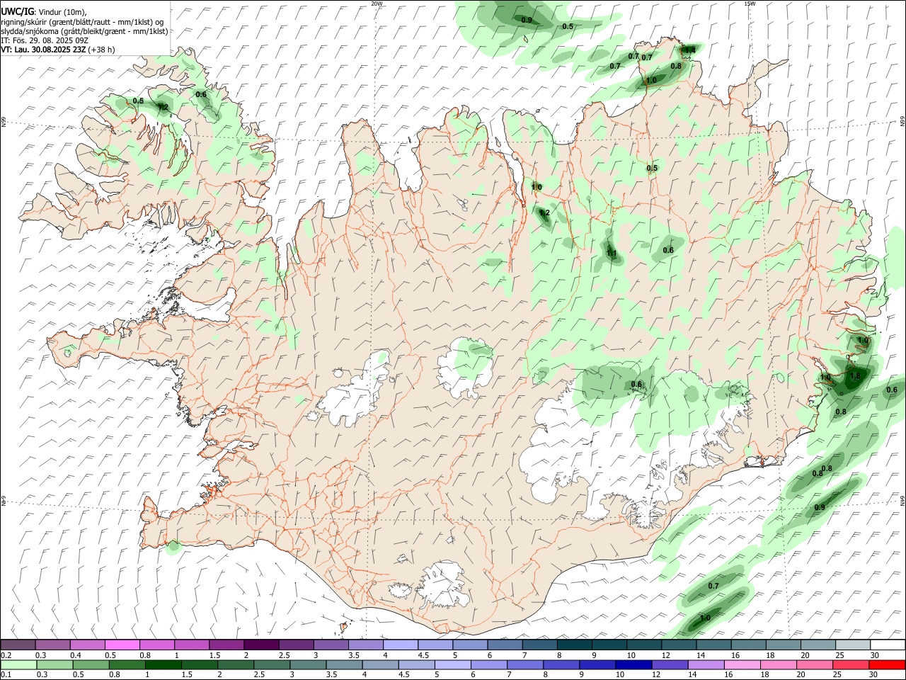Click the crimson swatch between 25 and 30 lower scale
This screenshot has height=680, width=906.
tap(850, 664)
